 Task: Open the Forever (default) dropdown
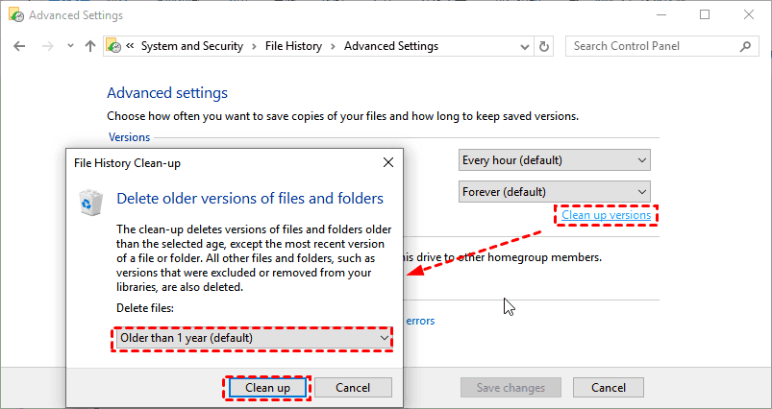[555, 192]
